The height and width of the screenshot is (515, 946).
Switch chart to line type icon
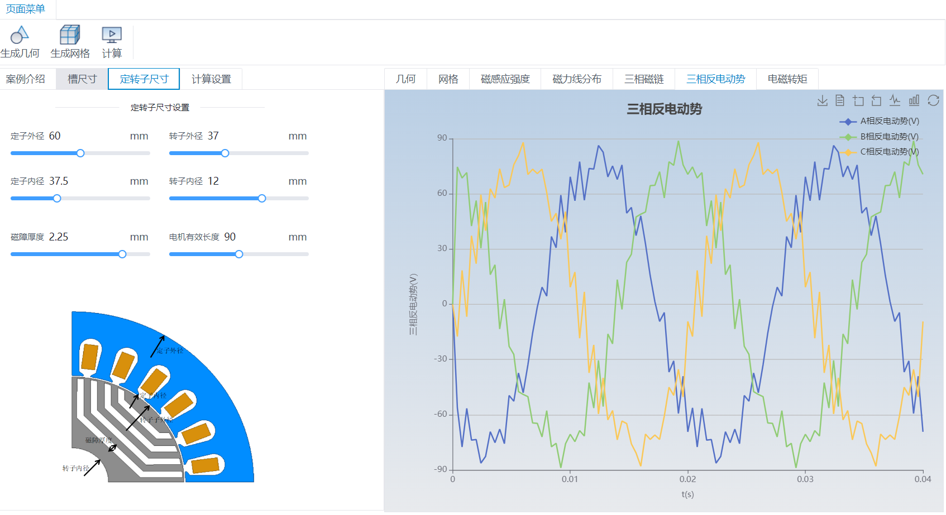click(x=895, y=100)
